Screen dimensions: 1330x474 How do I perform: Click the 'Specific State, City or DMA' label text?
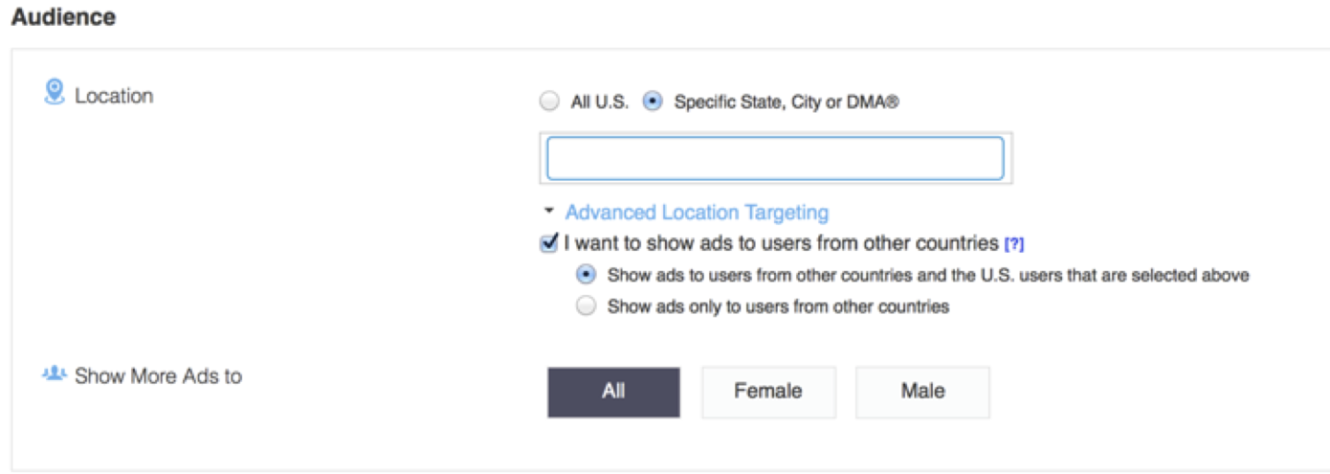(786, 102)
